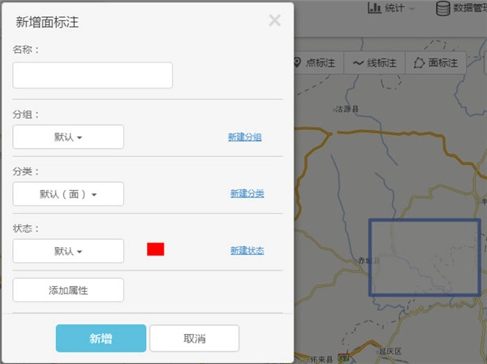Viewport: 487px width, 364px height.
Task: Open the 状态 默认 dropdown
Action: (68, 251)
